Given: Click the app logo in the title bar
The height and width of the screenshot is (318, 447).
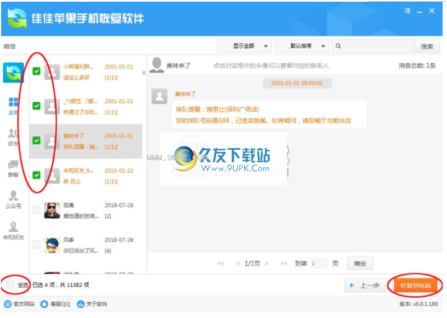Looking at the screenshot, I should point(17,19).
